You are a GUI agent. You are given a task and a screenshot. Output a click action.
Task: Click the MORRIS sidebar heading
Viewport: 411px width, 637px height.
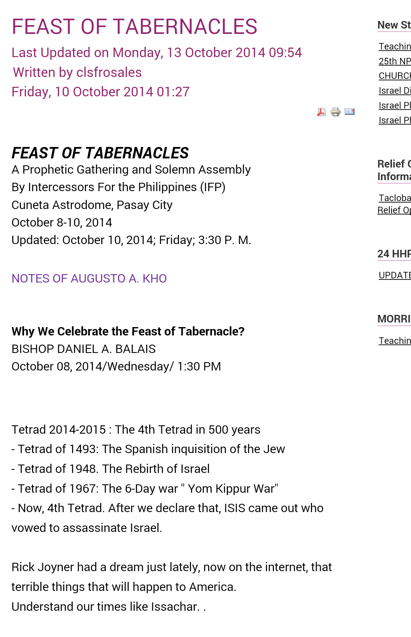click(x=394, y=319)
